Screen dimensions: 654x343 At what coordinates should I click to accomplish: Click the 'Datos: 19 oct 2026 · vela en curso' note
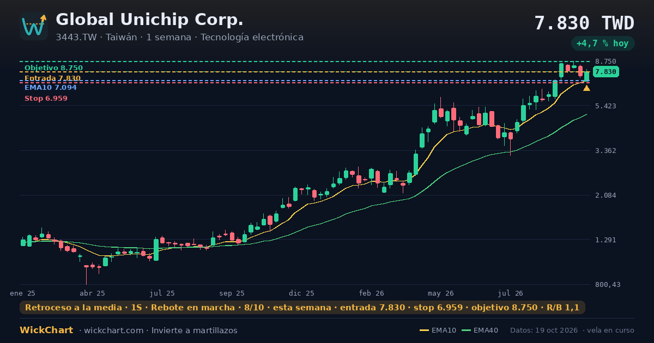(x=572, y=330)
